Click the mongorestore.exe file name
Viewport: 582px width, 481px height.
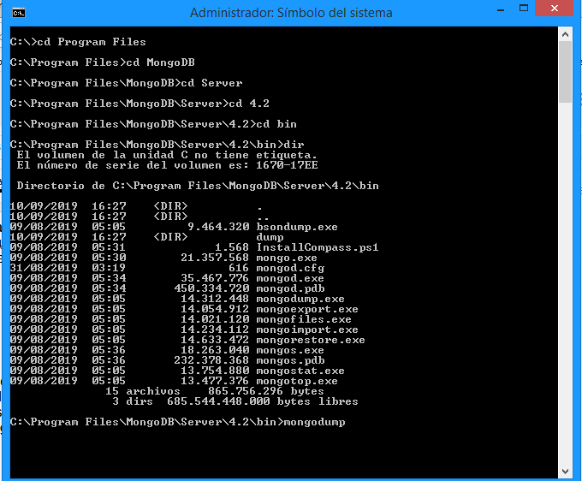(x=311, y=340)
